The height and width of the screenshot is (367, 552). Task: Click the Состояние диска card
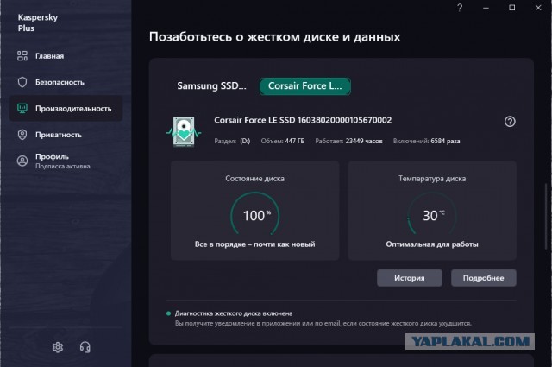click(255, 211)
